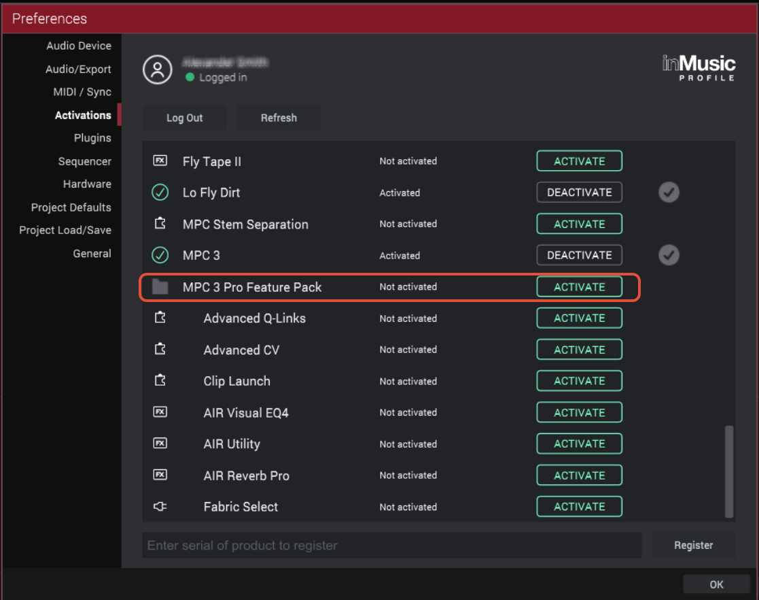Click the serial number entry field
Screen dimensions: 759x600
[392, 545]
